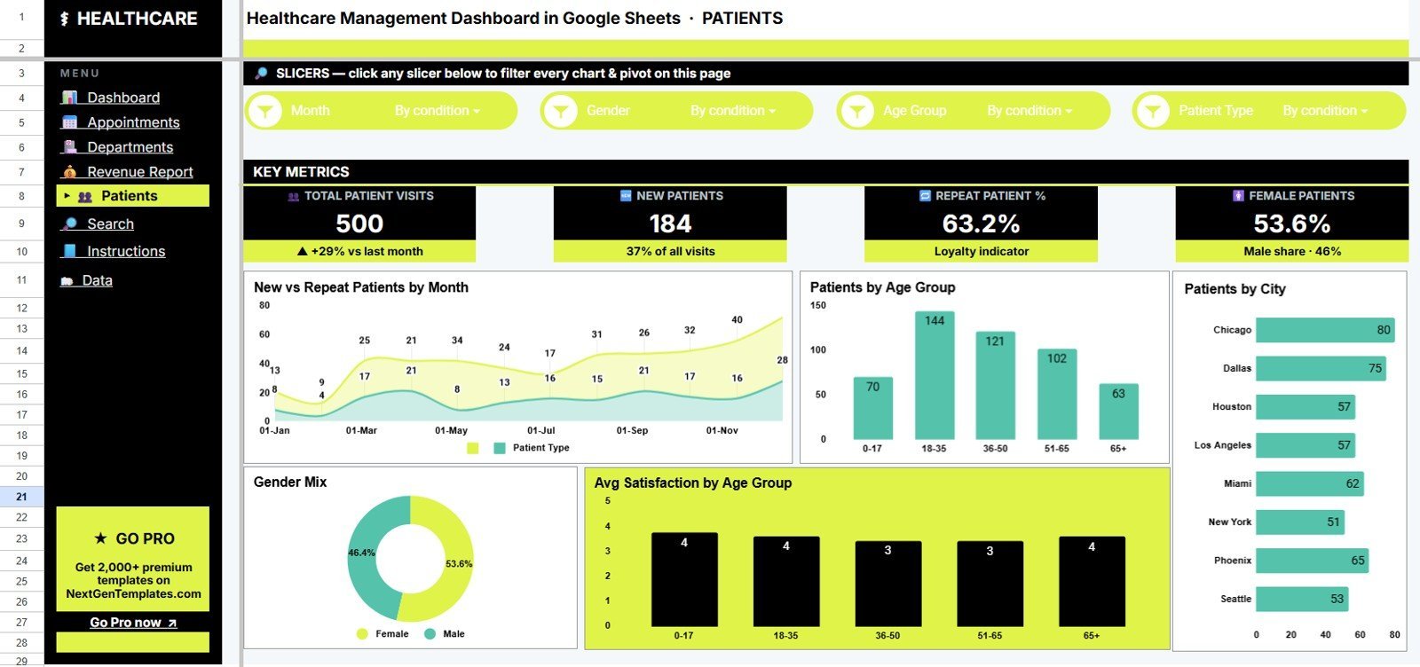Click the Appointments calendar icon
The height and width of the screenshot is (667, 1420).
(x=69, y=122)
